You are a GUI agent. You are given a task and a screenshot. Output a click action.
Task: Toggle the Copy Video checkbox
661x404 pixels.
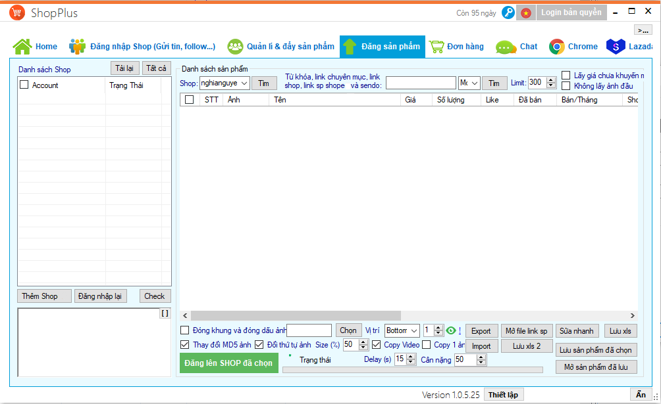coord(377,345)
